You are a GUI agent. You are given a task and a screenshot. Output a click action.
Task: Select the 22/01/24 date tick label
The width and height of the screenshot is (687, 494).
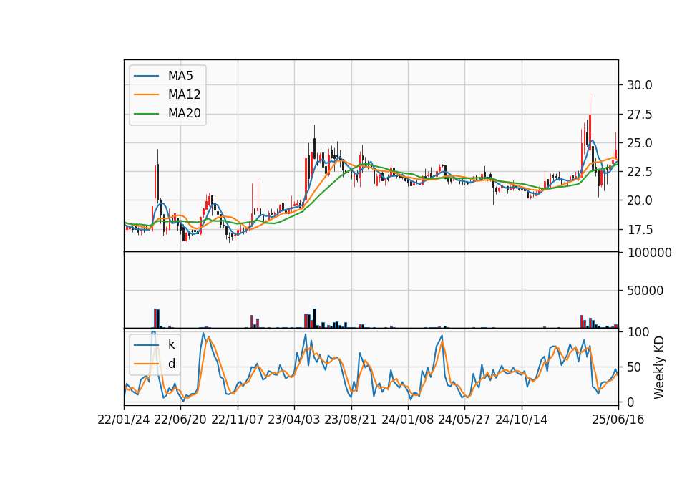pos(124,420)
